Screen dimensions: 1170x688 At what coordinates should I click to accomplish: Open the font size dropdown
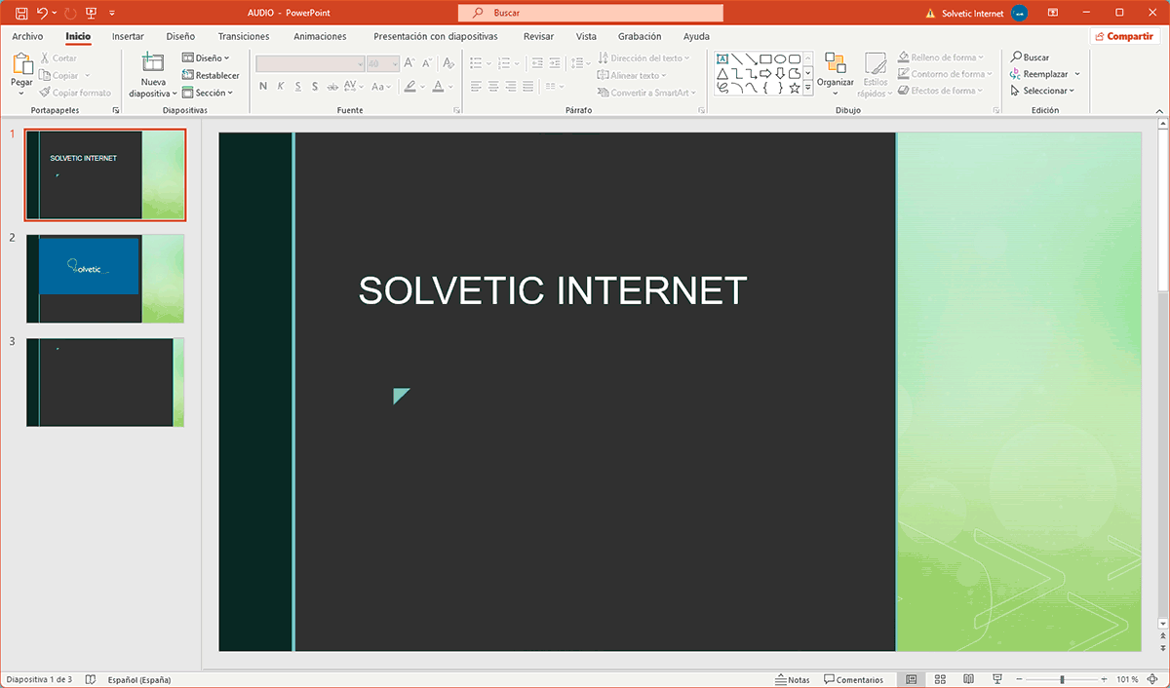pos(395,63)
